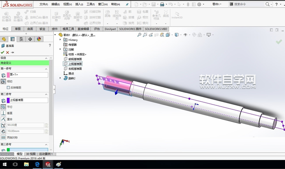
Task: Open Microsoft Edge from the taskbar
Action: tap(37, 164)
